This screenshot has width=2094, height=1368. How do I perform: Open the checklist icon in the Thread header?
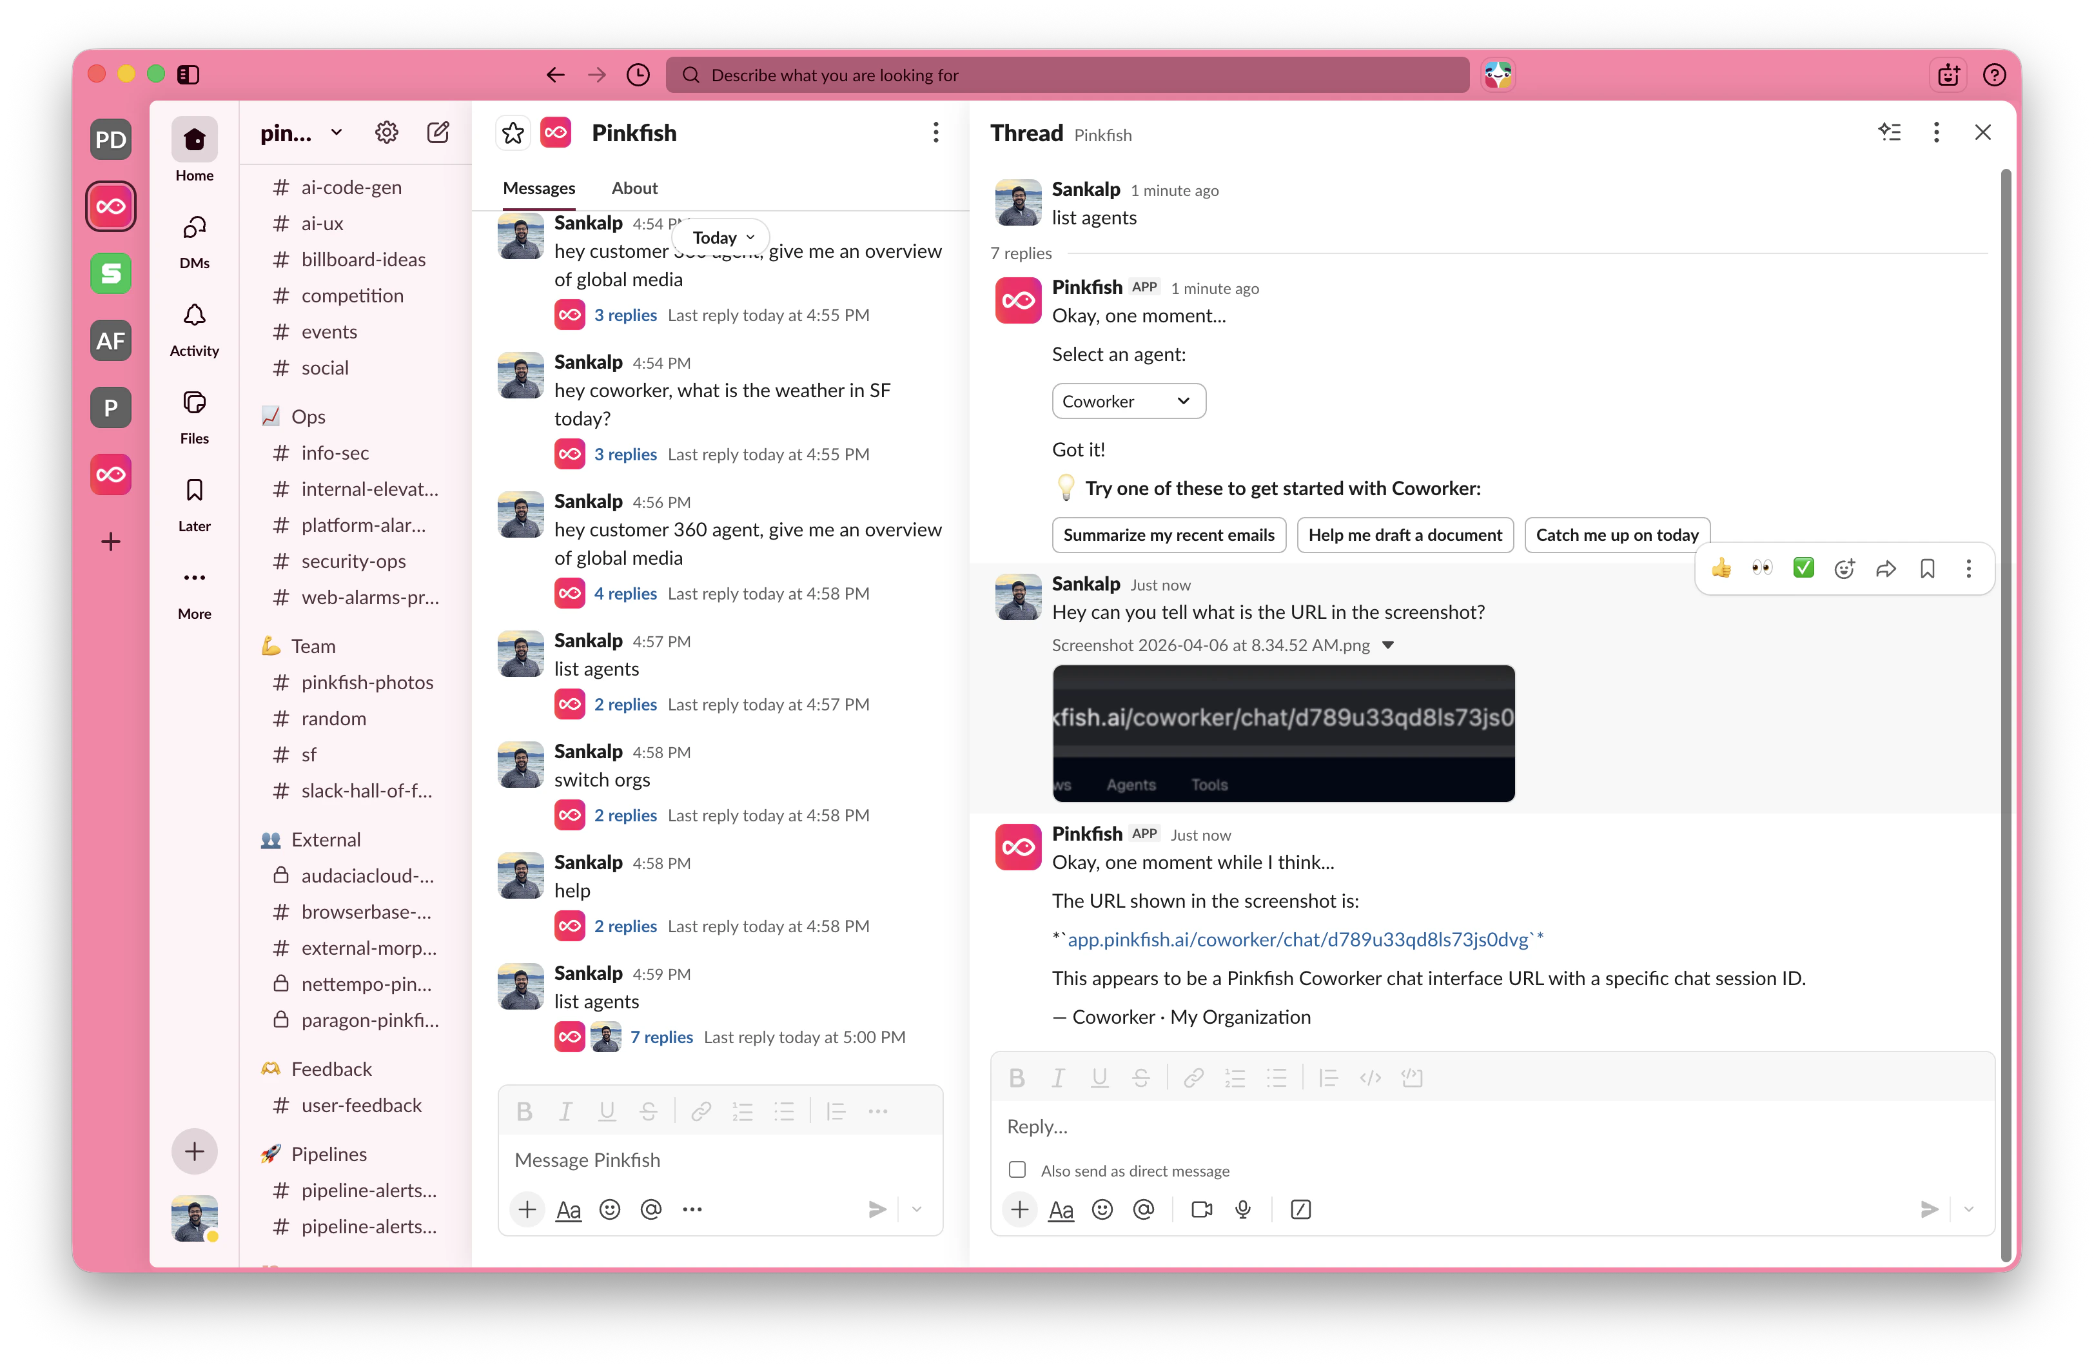pyautogui.click(x=1890, y=132)
